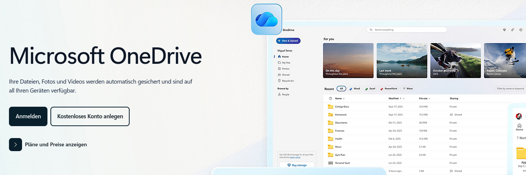Viewport: 526px width, 175px height.
Task: Select Shared in the sidebar
Action: 285,75
